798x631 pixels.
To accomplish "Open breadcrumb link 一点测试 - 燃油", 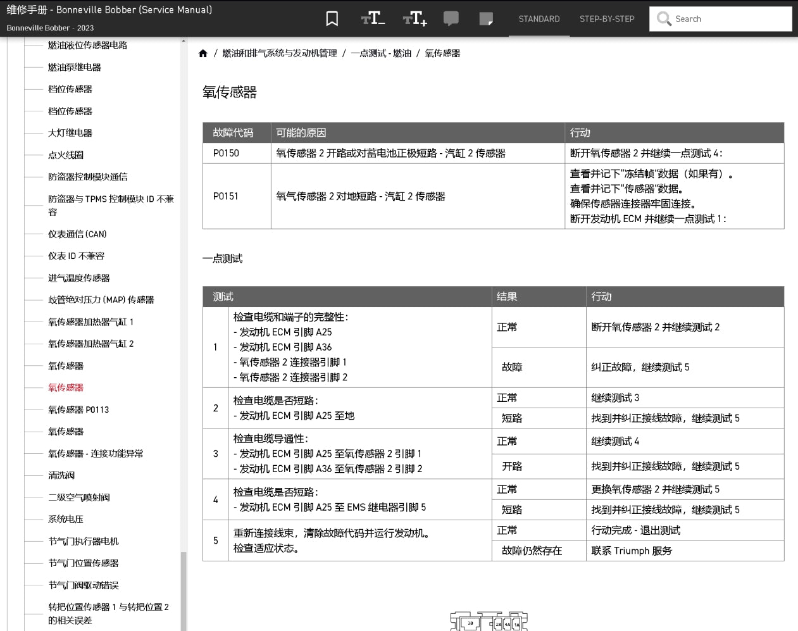I will [x=381, y=53].
